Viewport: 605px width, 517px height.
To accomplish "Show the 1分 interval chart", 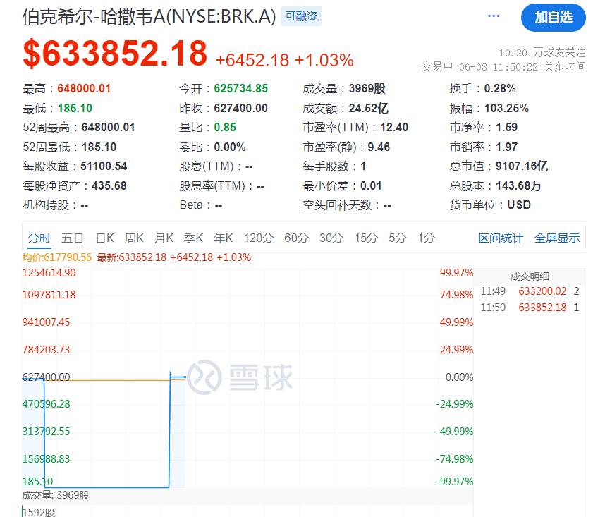I will point(427,238).
